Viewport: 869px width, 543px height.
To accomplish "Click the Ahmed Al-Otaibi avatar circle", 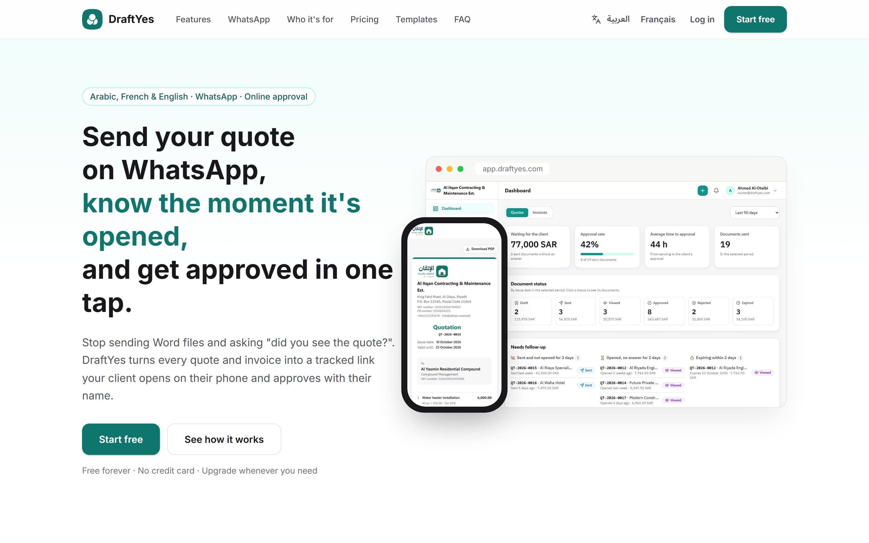I will point(730,191).
